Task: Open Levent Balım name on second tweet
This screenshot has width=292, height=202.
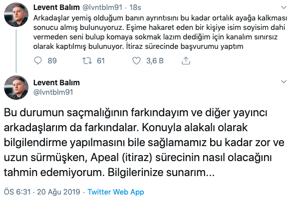Action: pos(56,83)
